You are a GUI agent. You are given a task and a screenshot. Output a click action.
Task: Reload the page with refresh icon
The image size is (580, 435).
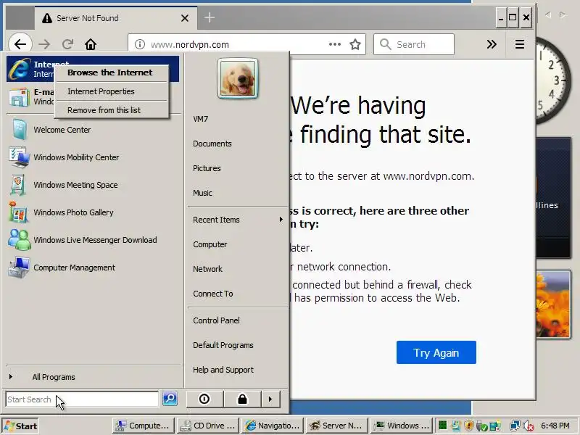coord(67,44)
